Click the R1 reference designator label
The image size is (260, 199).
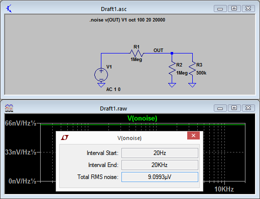137,47
